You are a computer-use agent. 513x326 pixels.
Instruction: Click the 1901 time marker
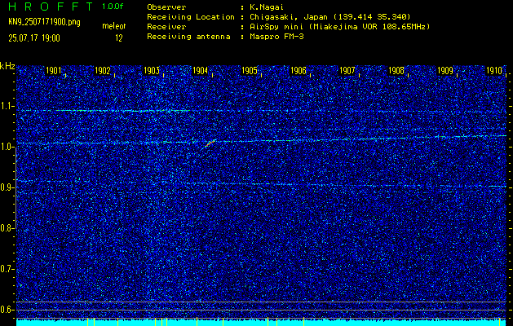pos(53,71)
